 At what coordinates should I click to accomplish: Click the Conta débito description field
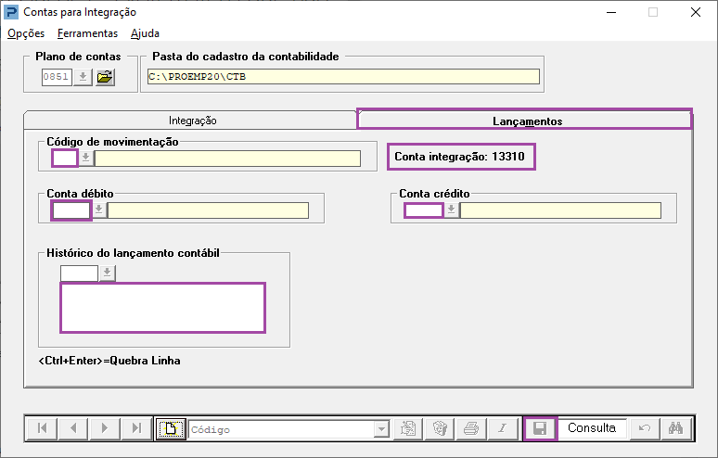[208, 210]
